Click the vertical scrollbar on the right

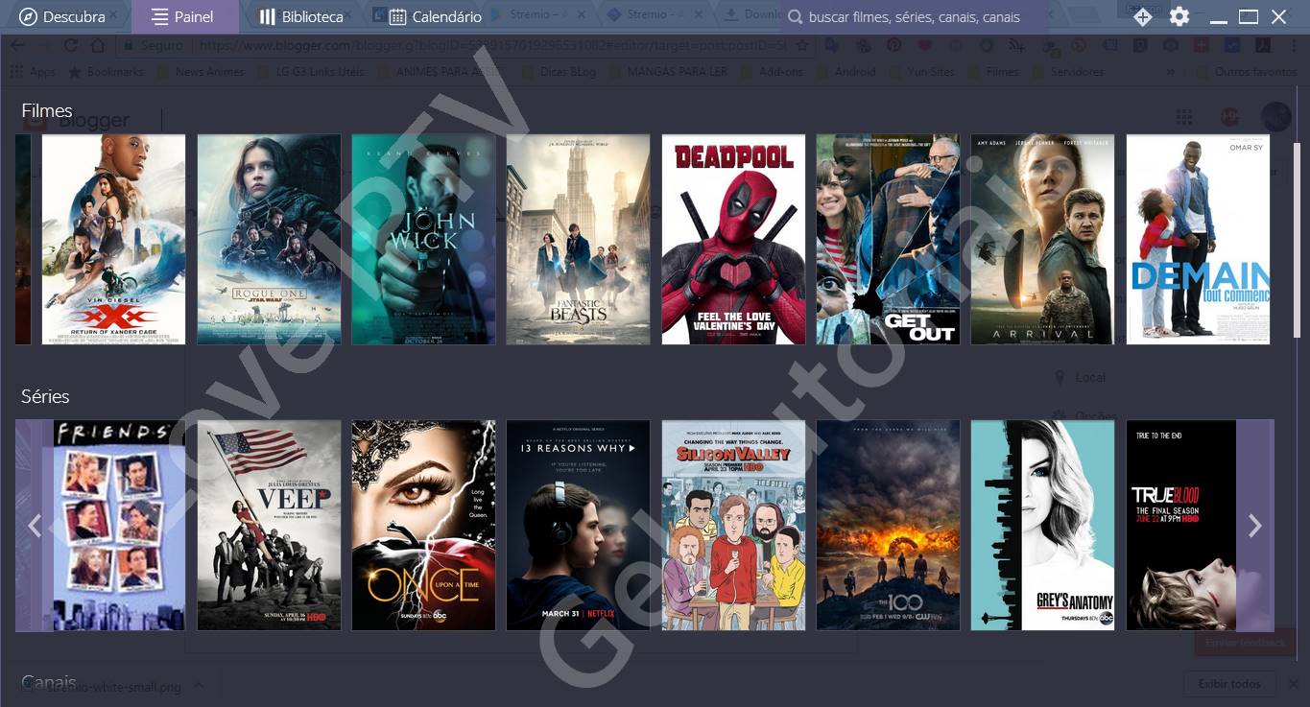click(1297, 240)
